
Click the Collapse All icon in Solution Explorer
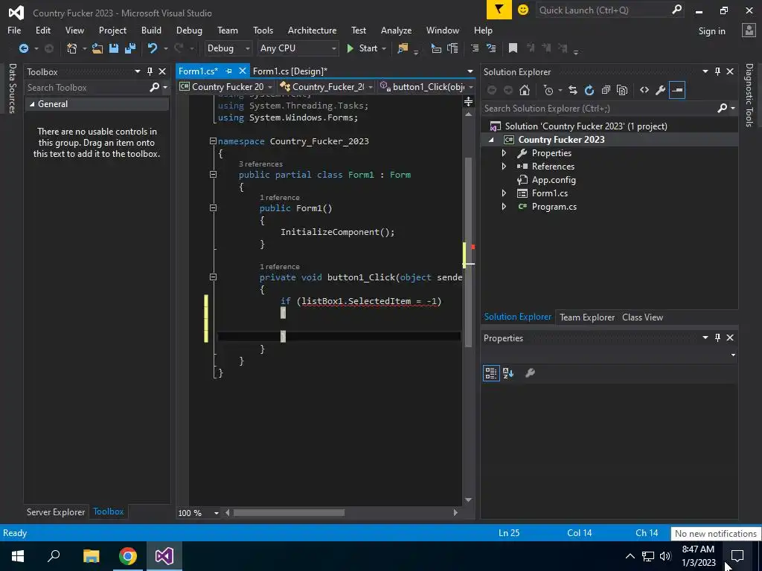(x=606, y=90)
